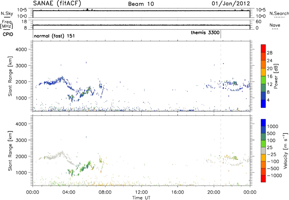Click the 'Velocity [m s⁻¹]' colorbar label
Image resolution: width=289 pixels, height=200 pixels.
[x=285, y=151]
